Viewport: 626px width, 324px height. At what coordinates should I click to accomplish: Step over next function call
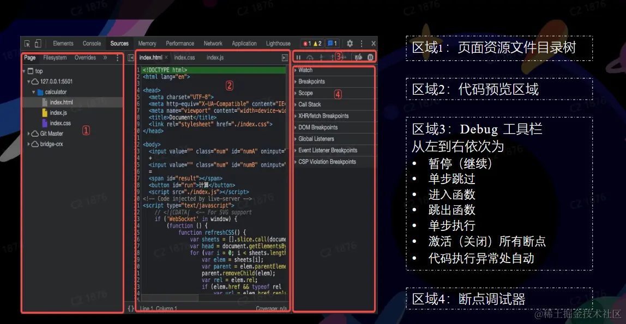(310, 57)
